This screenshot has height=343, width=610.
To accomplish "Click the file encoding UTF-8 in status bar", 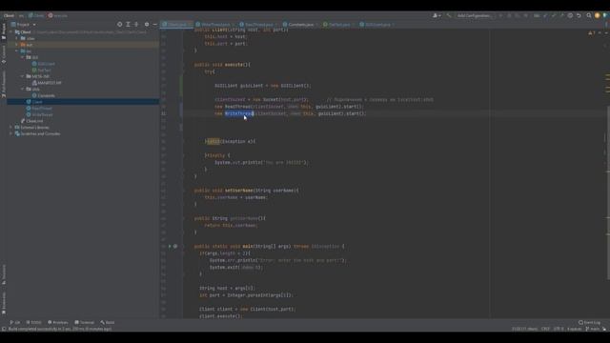I will [x=559, y=329].
